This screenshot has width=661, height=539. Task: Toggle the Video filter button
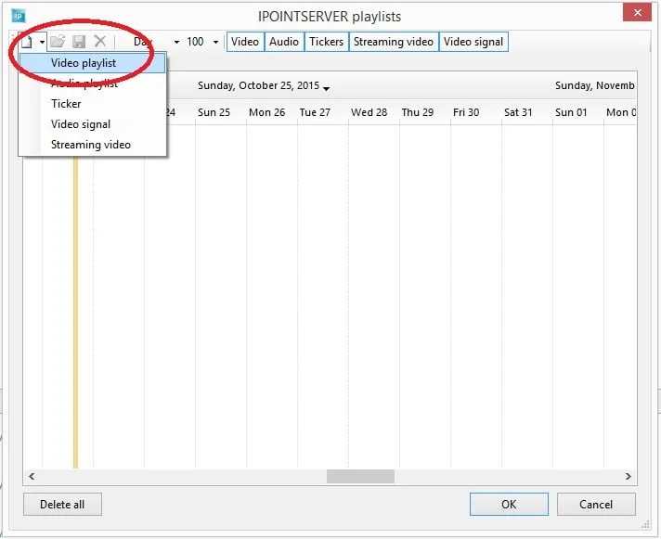point(245,42)
